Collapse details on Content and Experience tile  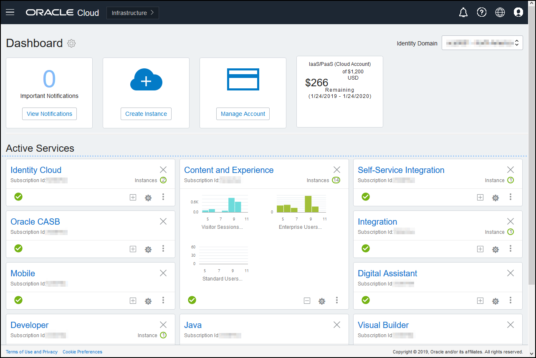tap(307, 300)
